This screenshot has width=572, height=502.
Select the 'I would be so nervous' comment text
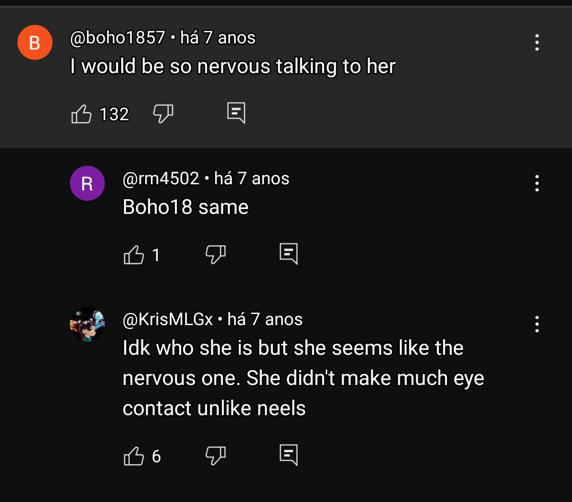coord(233,66)
